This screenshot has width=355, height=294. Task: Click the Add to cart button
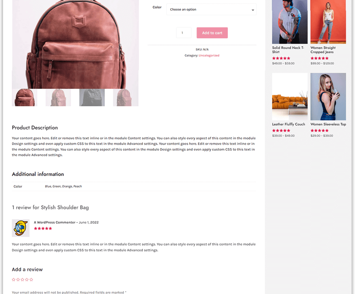point(212,33)
